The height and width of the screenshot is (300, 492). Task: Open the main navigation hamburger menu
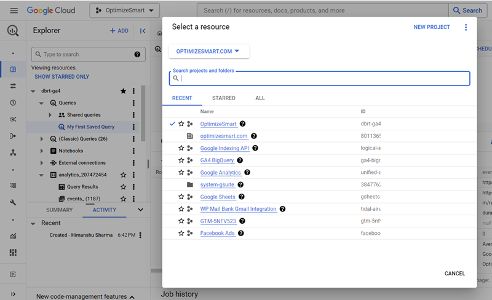tap(14, 10)
